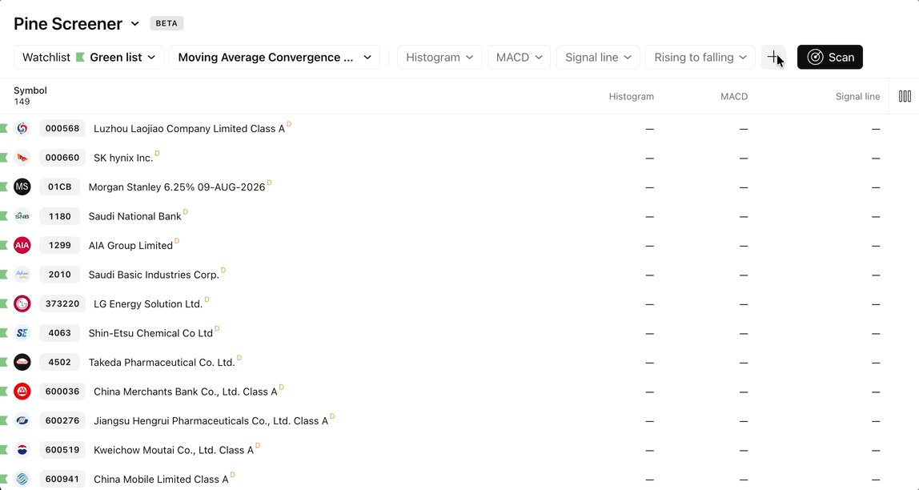919x490 pixels.
Task: Click the Scan button
Action: tap(830, 57)
